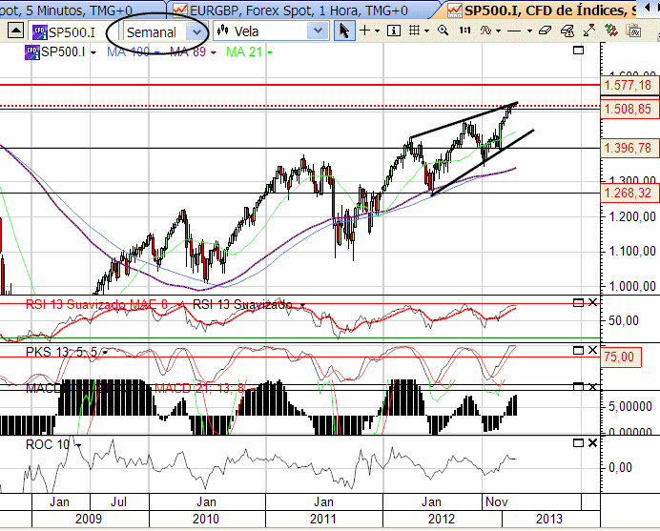Click the 2009 year on the time axis

tap(89, 519)
